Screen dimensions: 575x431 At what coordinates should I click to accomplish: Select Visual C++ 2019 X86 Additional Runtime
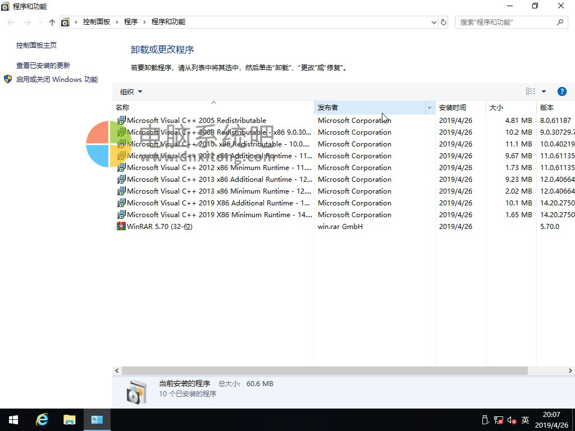(x=218, y=202)
